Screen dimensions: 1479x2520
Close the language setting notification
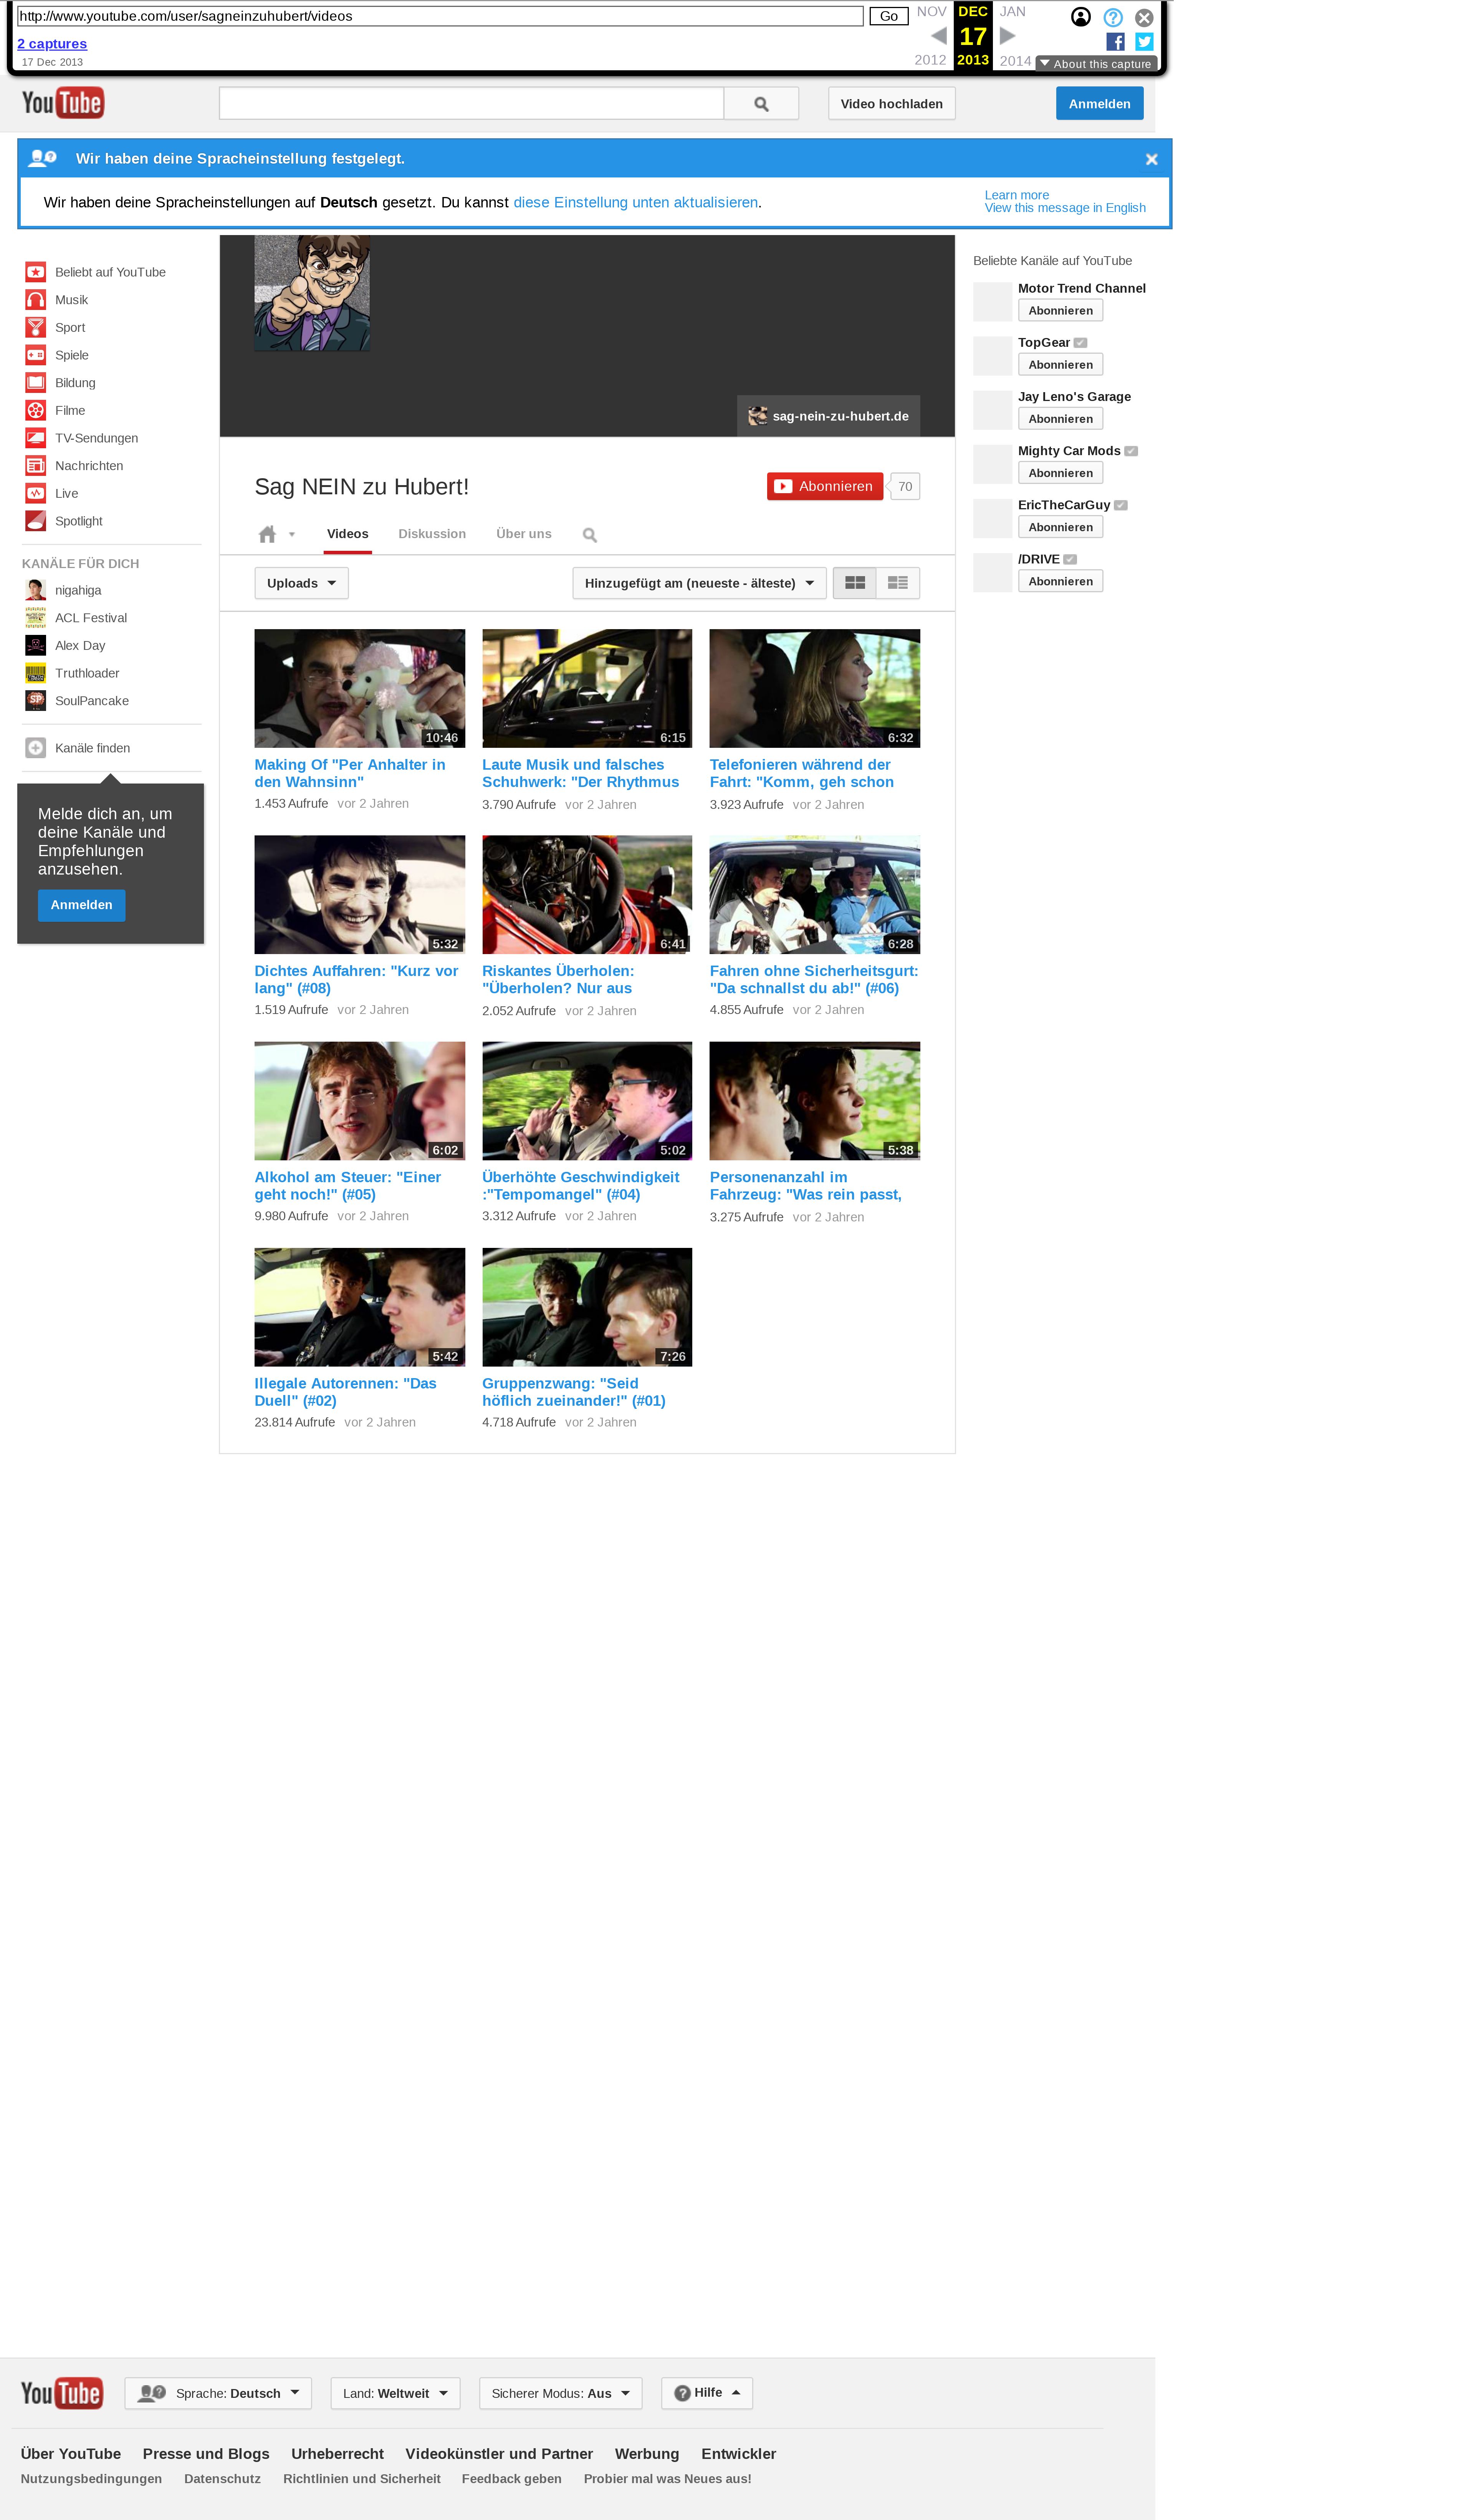click(1150, 159)
